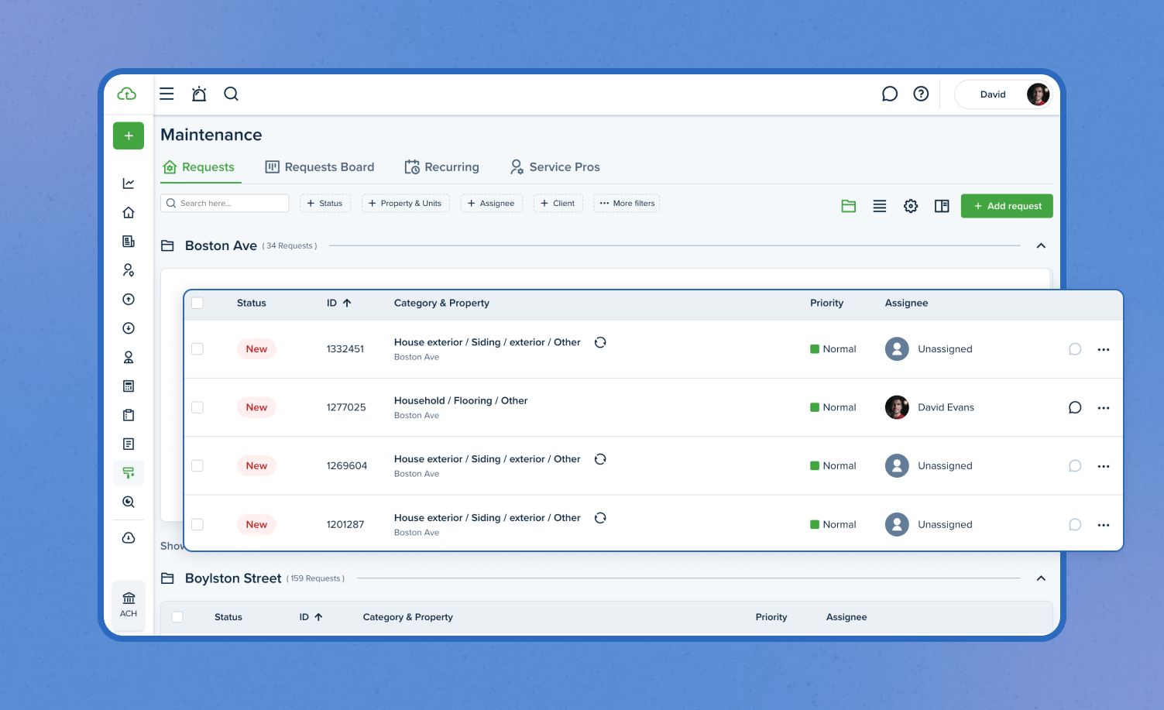Click the search magnifier in top bar
1164x710 pixels.
[231, 94]
